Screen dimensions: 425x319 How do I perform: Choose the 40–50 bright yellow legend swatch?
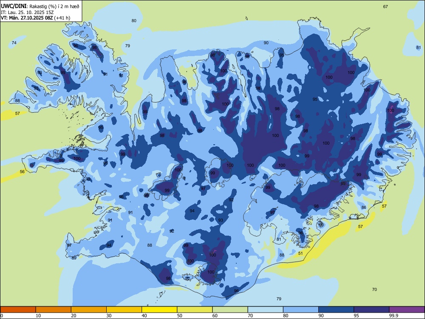[x=159, y=310]
